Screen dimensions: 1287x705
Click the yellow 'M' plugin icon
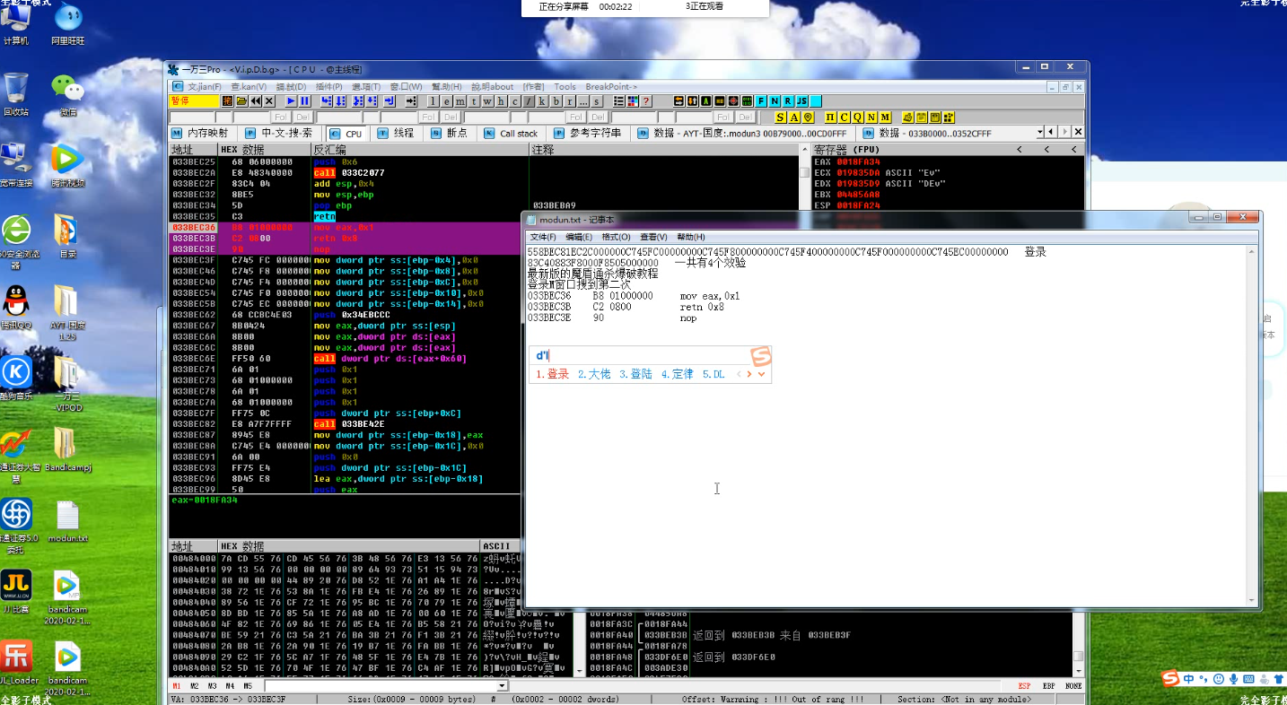tap(886, 117)
